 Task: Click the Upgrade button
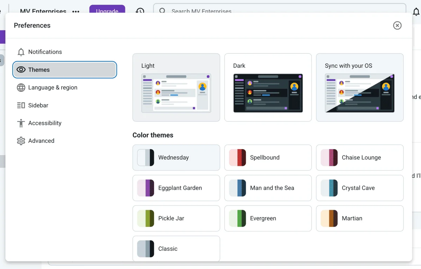click(107, 11)
